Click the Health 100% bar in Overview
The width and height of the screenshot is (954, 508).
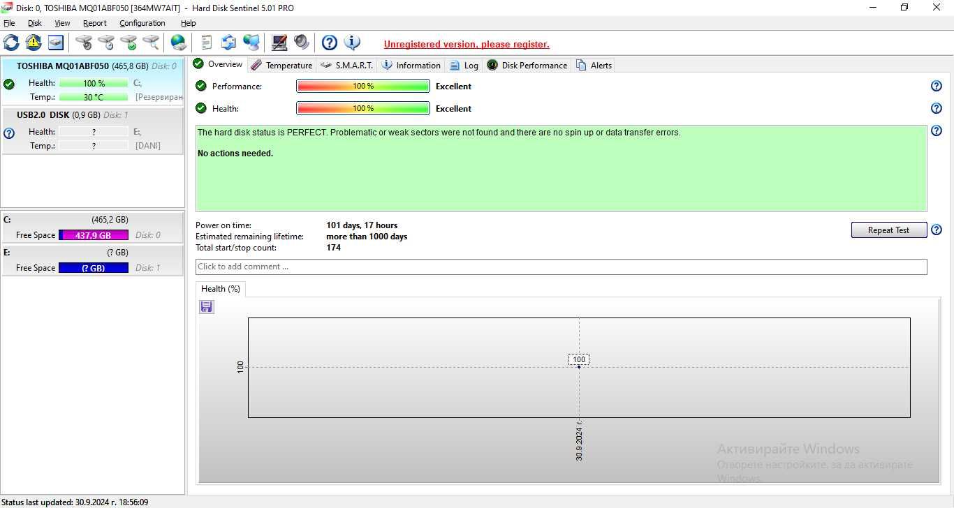[x=363, y=109]
